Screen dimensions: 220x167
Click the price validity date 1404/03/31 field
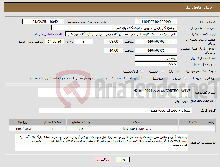point(156,50)
